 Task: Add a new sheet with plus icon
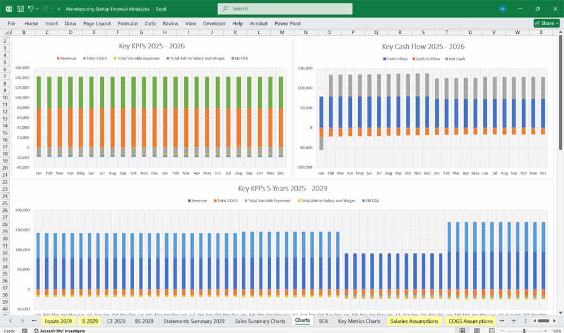tap(513, 321)
